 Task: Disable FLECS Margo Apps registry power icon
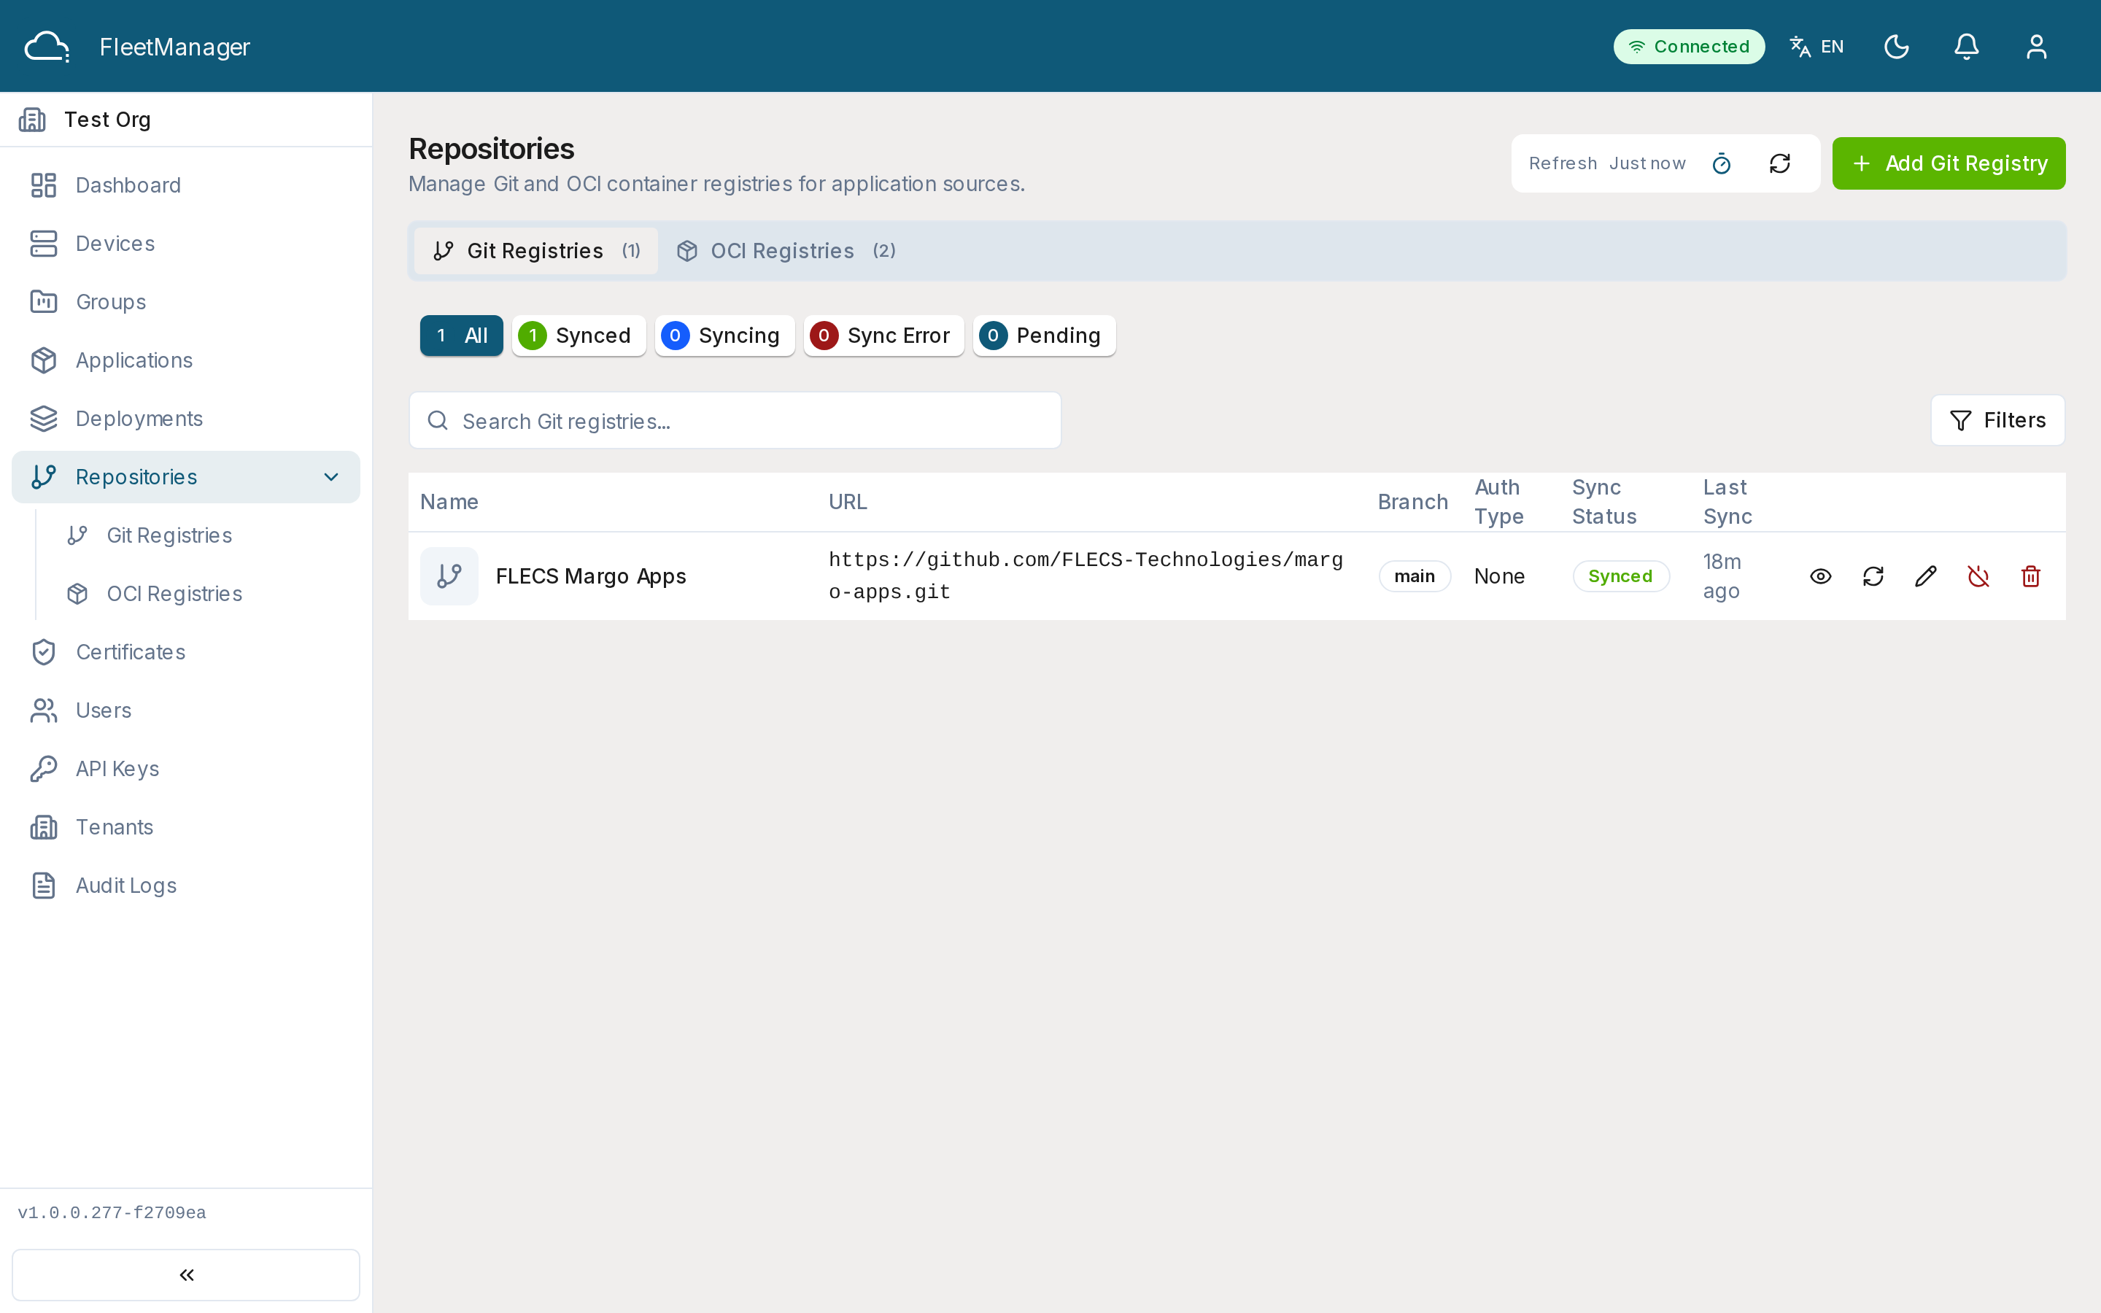pos(1978,576)
